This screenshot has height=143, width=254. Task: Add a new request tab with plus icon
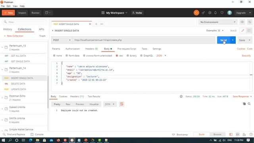point(96,24)
